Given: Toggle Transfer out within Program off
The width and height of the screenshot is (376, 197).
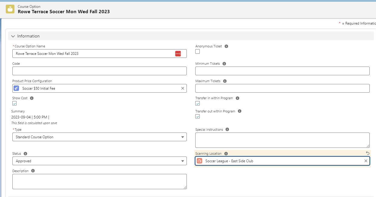Looking at the screenshot, I should click(197, 116).
